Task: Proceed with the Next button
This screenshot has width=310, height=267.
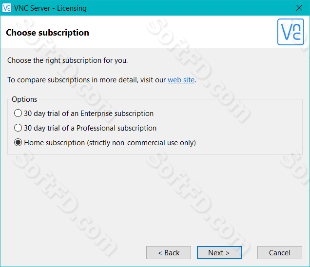Action: (x=219, y=252)
